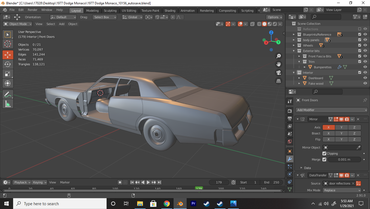Toggle the Clipping checkbox in Mirror modifier

coord(324,153)
